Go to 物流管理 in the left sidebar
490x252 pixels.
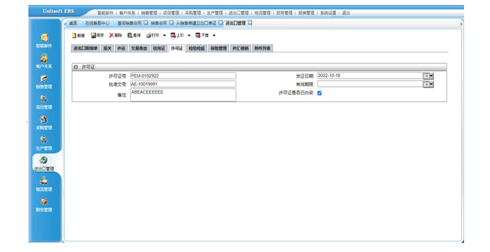44,185
